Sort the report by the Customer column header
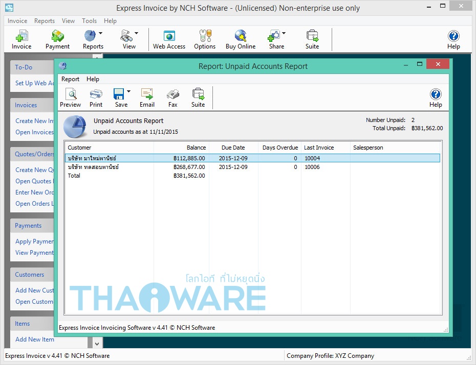 pyautogui.click(x=110, y=148)
